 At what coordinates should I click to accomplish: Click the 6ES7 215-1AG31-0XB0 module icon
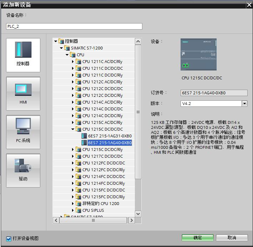[84, 136]
